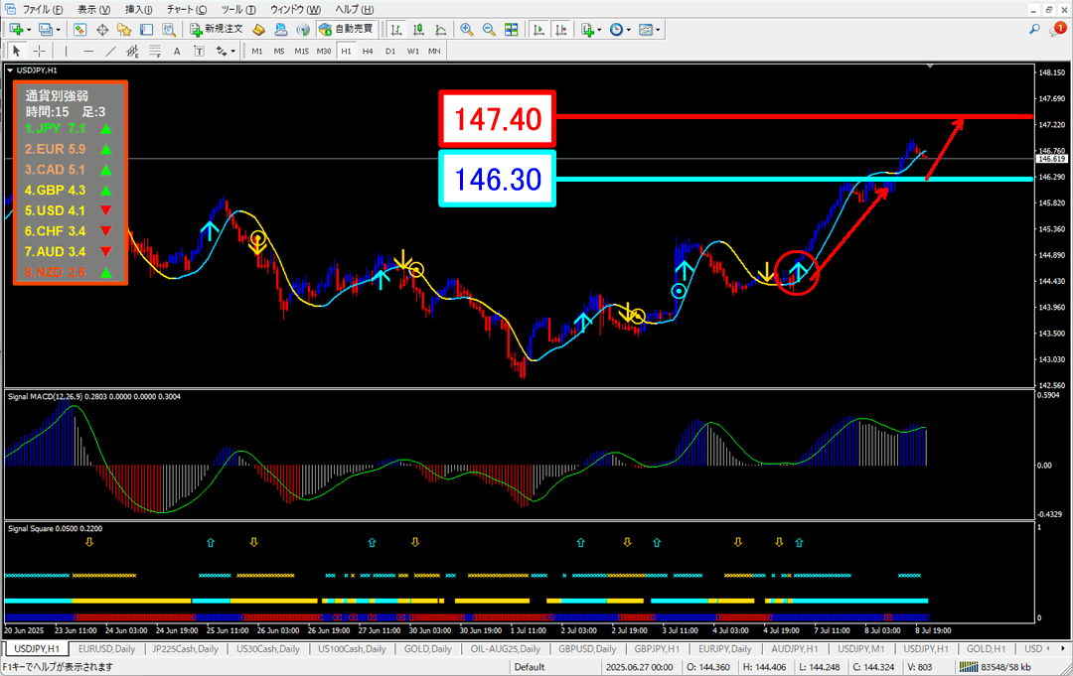Zoom in the chart with magnifier plus
This screenshot has height=676, width=1073.
click(x=467, y=30)
